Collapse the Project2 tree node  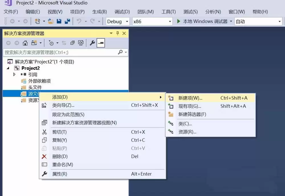(8, 68)
